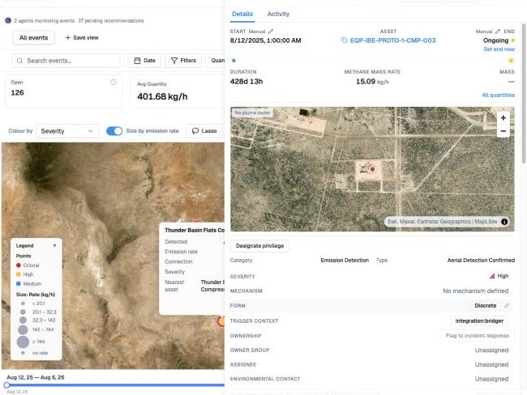Edit the Form Discrete value pencil

click(x=507, y=306)
